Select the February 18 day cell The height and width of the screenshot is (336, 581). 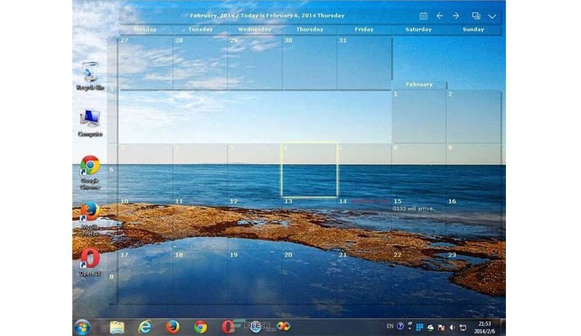coord(200,278)
